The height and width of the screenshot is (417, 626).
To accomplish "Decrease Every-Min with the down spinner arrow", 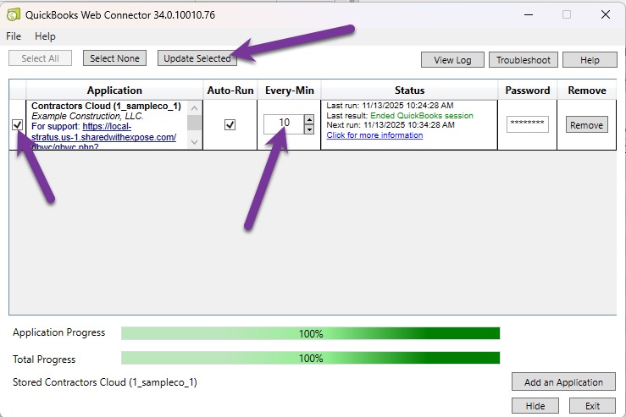I will click(309, 129).
